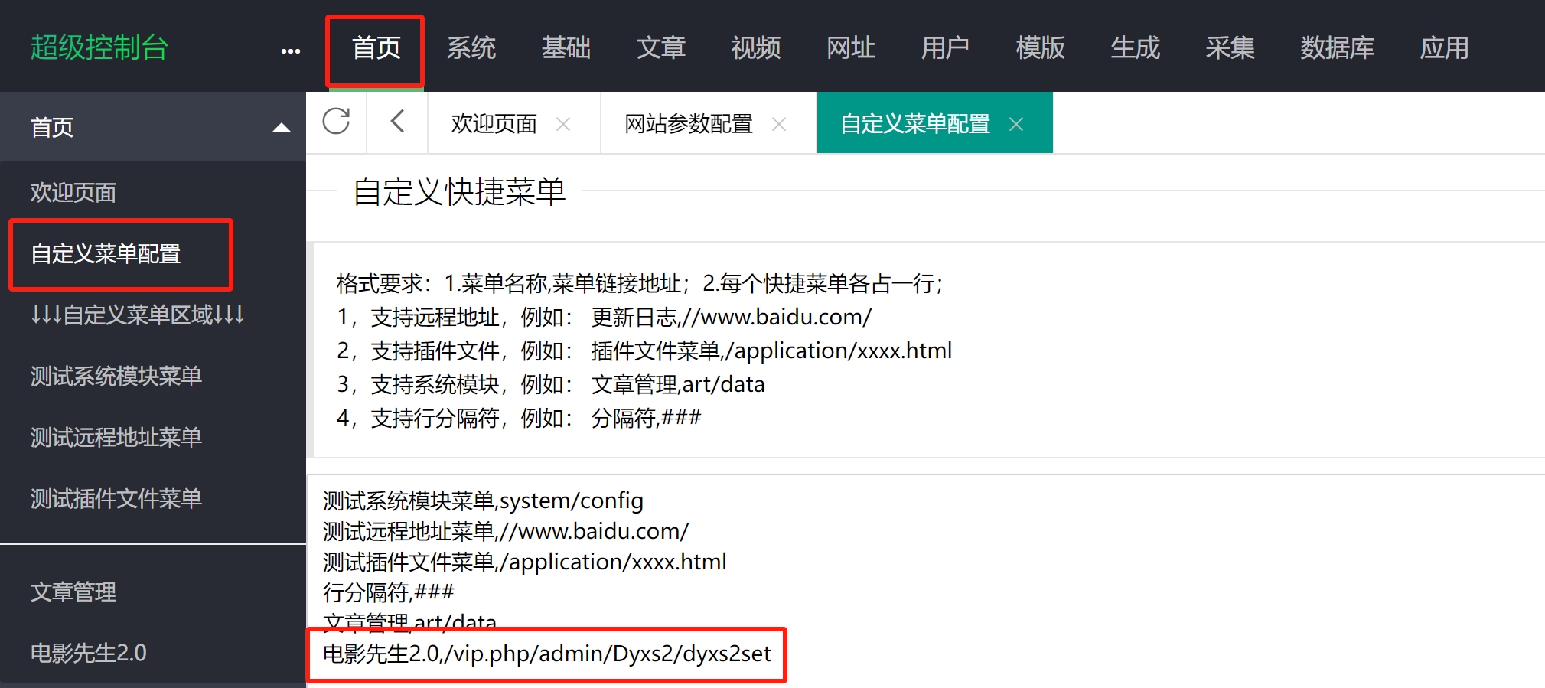Image resolution: width=1545 pixels, height=688 pixels.
Task: Open 文章管理 sidebar shortcut
Action: (x=73, y=592)
